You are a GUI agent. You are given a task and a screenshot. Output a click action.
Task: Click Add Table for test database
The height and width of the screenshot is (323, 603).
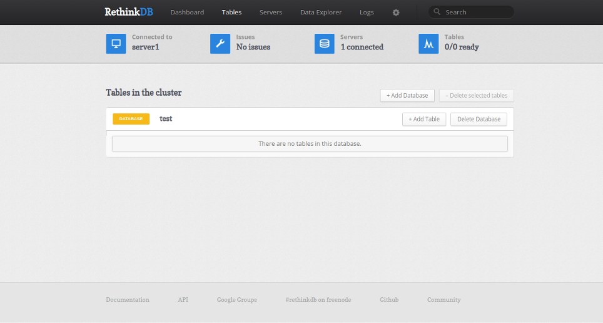(424, 120)
